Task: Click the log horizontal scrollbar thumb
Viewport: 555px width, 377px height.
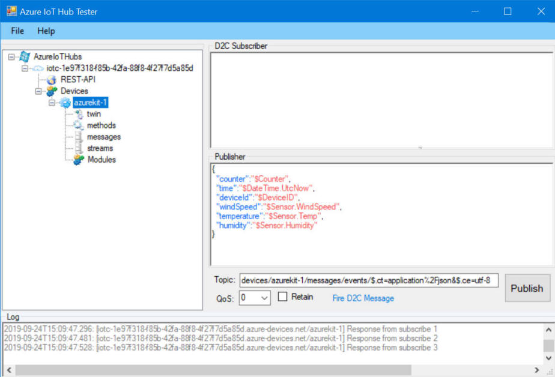Action: click(213, 370)
